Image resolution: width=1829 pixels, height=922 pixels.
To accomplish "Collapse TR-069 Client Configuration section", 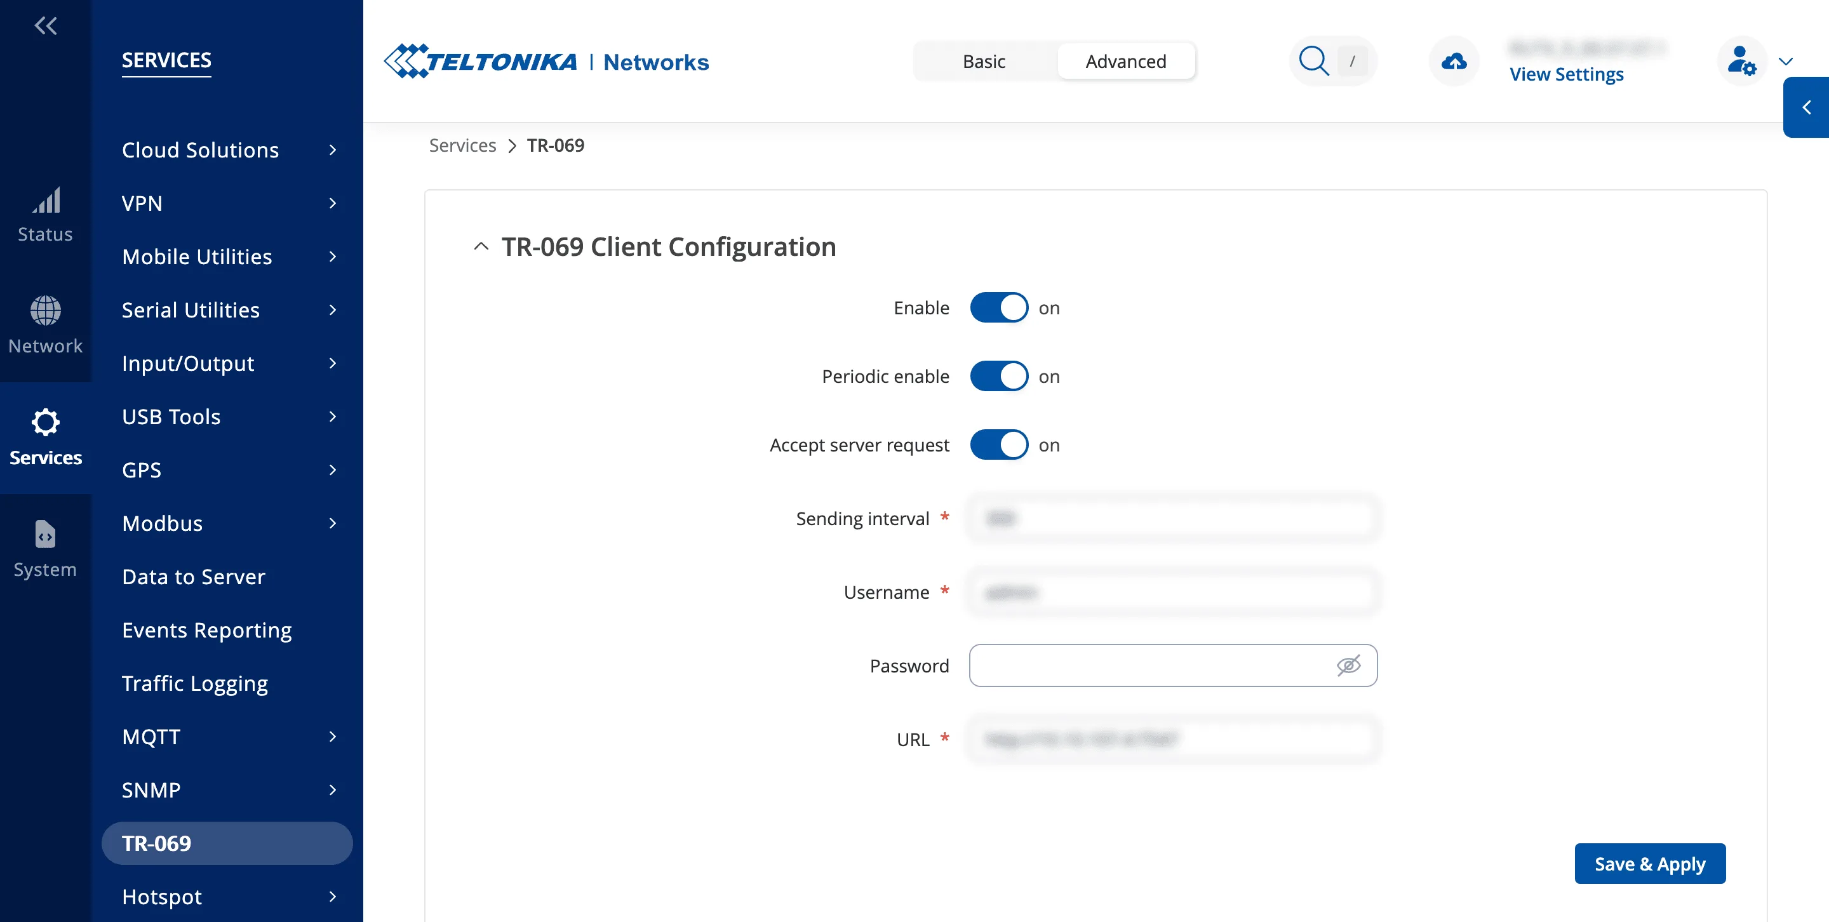I will tap(481, 246).
